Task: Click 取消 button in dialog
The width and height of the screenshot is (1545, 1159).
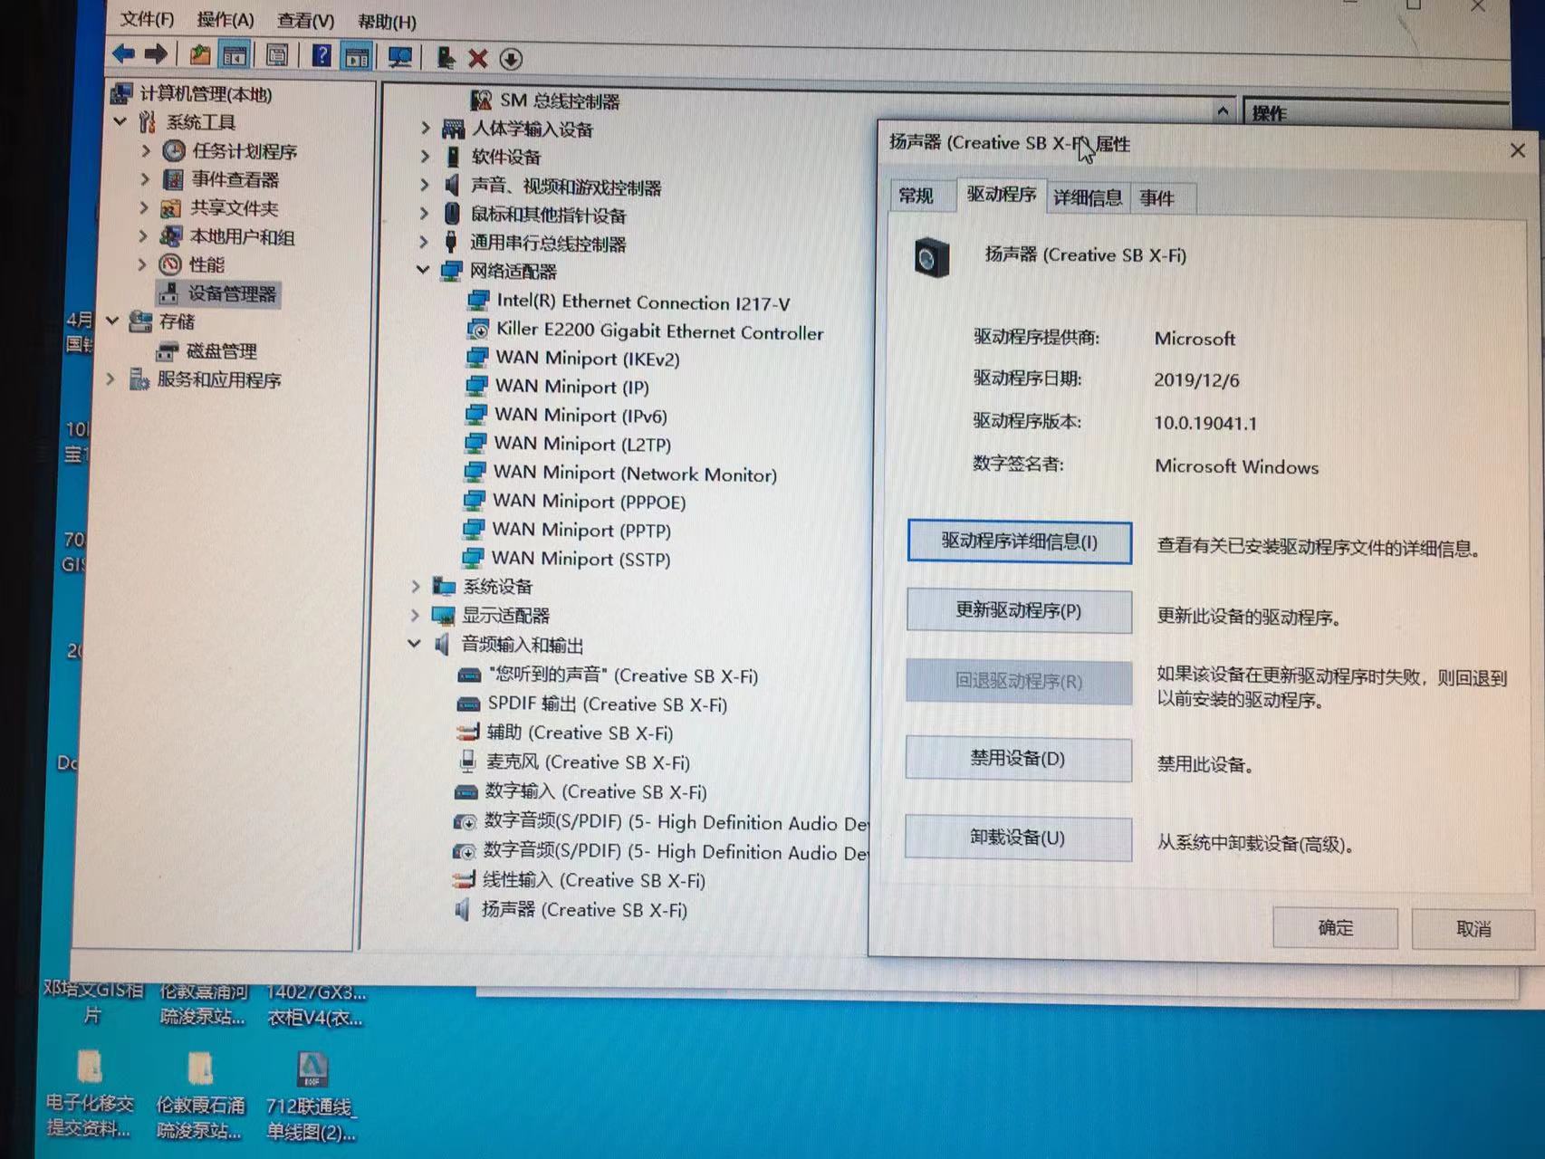Action: [1473, 929]
